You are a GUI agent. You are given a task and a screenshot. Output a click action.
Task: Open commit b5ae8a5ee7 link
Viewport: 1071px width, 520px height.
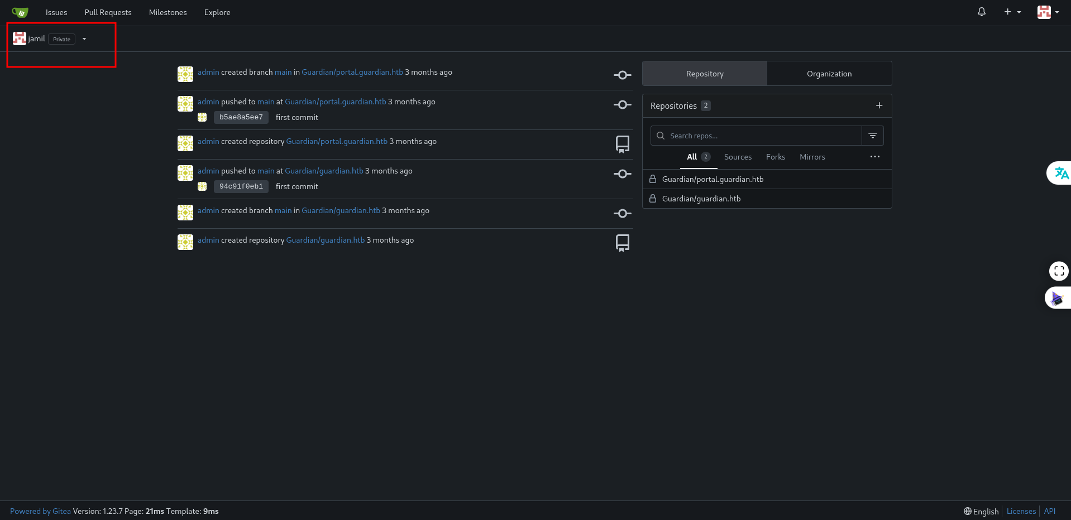241,117
